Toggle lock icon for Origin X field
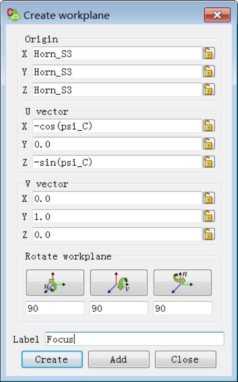This screenshot has height=382, width=238. (x=209, y=53)
